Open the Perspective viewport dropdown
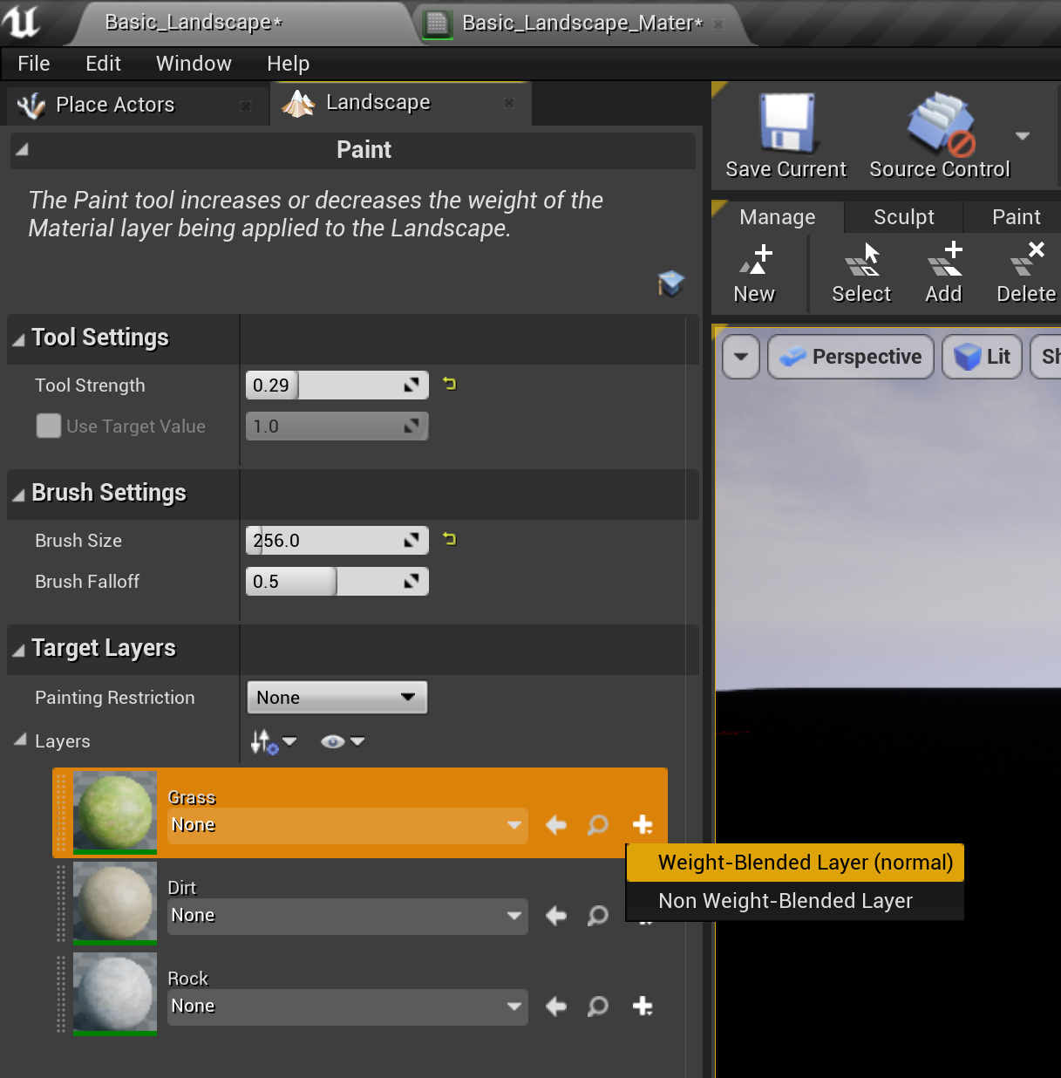 point(849,357)
